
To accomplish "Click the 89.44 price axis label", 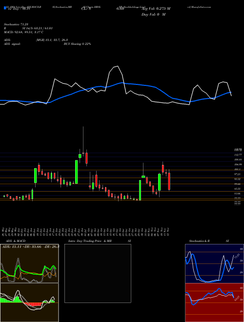I will point(237,184).
